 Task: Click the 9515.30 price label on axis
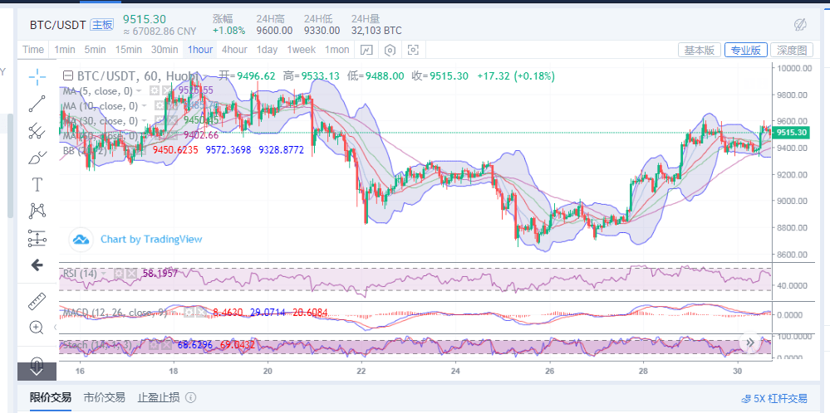point(791,133)
